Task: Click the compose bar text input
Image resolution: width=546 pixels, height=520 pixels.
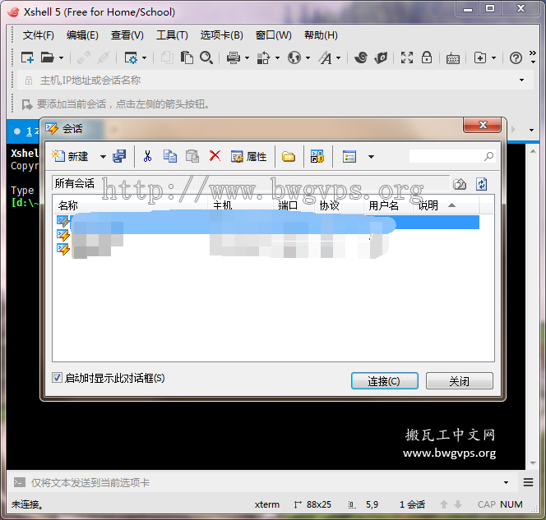Action: point(265,482)
